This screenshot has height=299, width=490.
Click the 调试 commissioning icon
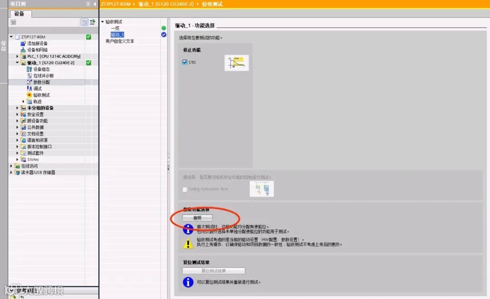click(29, 88)
